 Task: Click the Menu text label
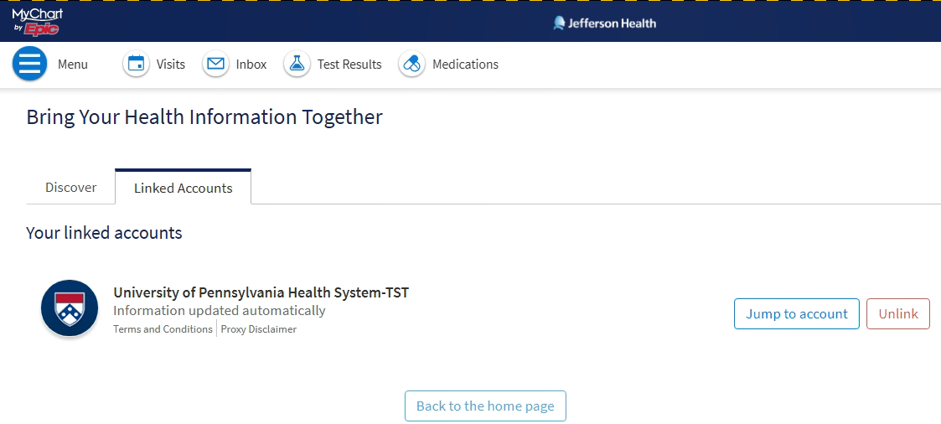(73, 65)
